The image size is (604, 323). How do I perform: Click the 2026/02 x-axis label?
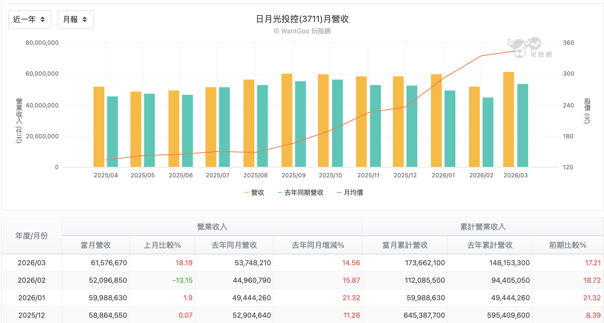(481, 175)
